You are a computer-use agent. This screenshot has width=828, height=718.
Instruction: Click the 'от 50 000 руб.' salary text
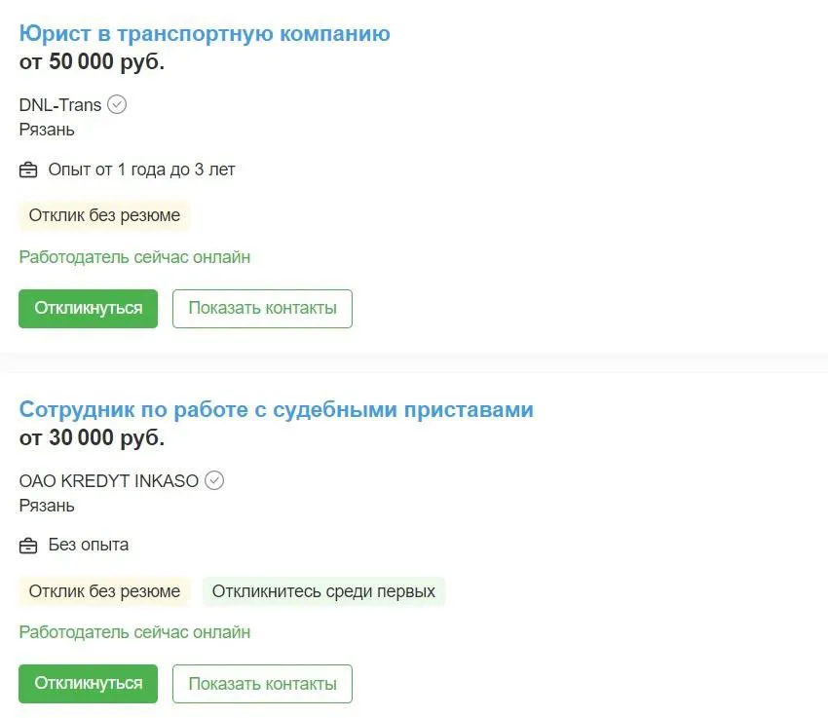[92, 62]
